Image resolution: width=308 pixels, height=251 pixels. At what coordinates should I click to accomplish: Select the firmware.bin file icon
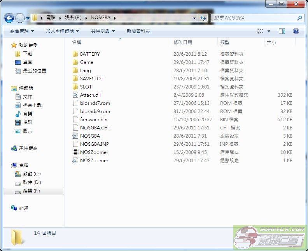pyautogui.click(x=75, y=120)
